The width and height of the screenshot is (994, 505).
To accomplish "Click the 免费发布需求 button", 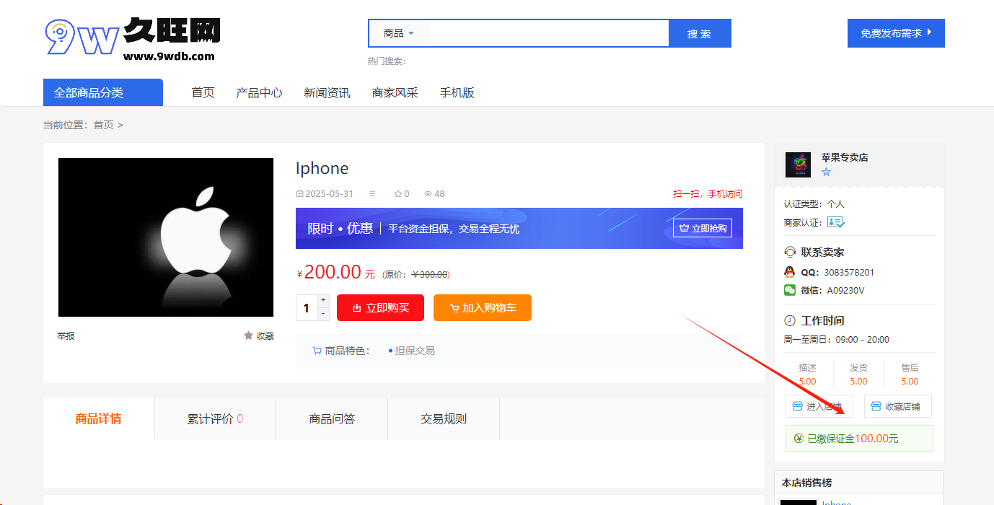I will tap(896, 33).
